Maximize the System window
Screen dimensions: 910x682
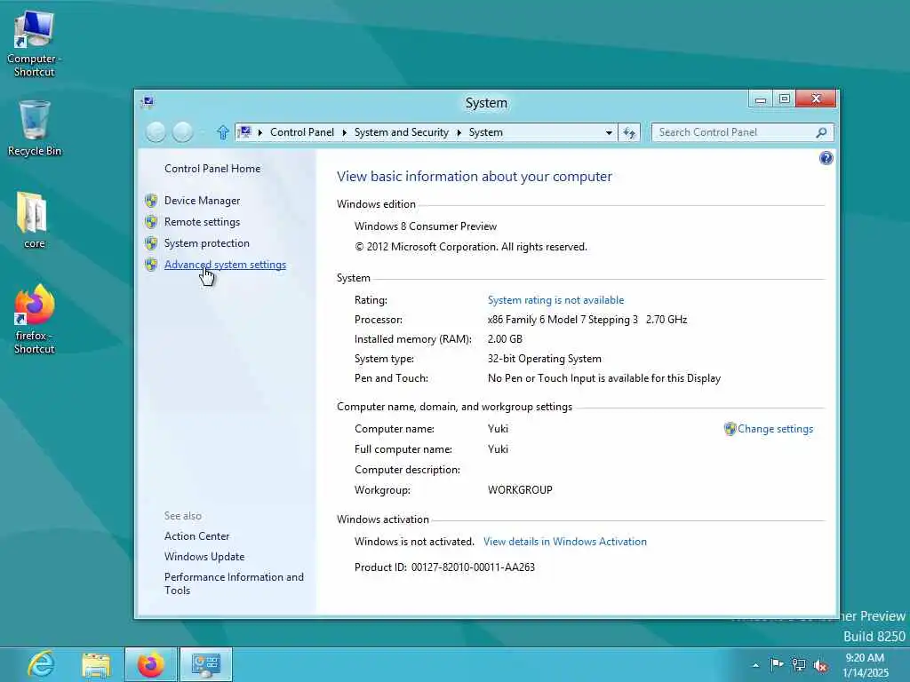click(784, 99)
